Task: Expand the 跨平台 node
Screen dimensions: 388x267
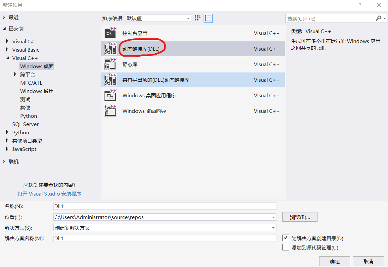Action: tap(15, 74)
